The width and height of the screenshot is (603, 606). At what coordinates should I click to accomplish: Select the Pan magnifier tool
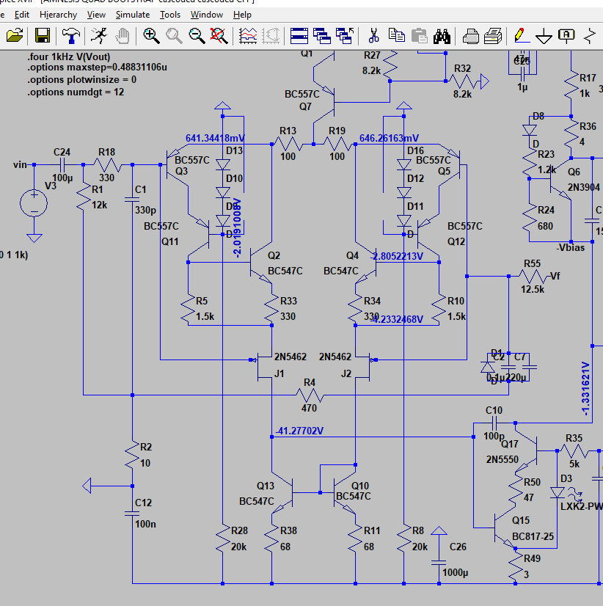174,36
